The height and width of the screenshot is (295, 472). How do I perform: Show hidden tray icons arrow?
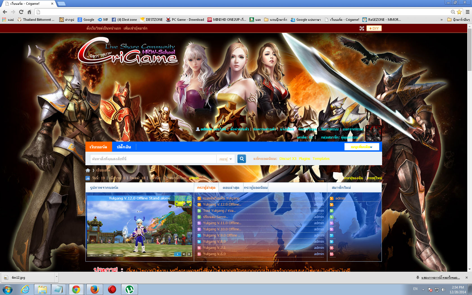click(423, 289)
